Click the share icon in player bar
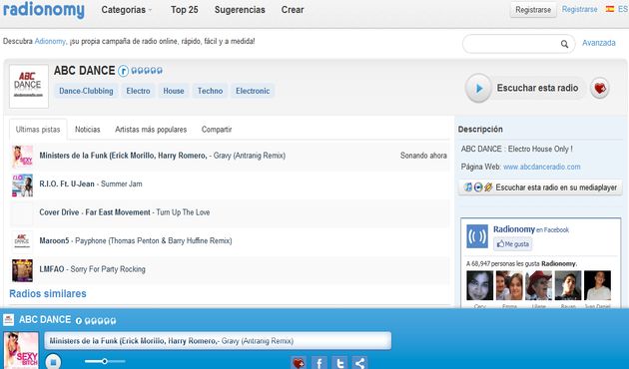This screenshot has height=369, width=629. pos(359,363)
